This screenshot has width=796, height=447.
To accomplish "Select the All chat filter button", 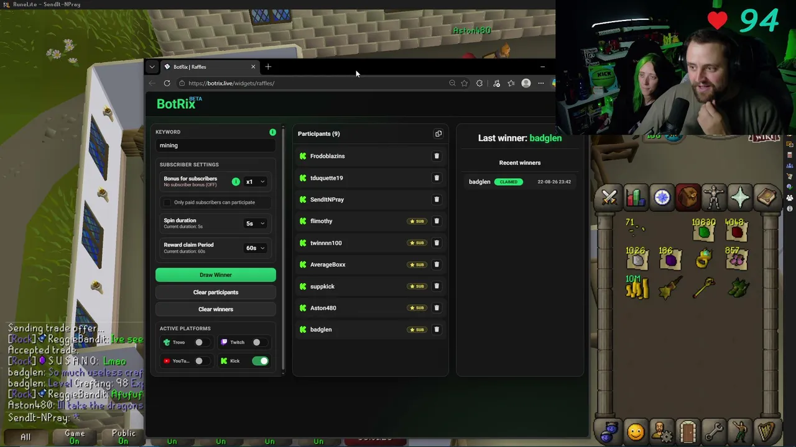I will (x=25, y=437).
